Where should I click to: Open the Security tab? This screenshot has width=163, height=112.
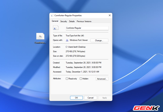pos(63,21)
